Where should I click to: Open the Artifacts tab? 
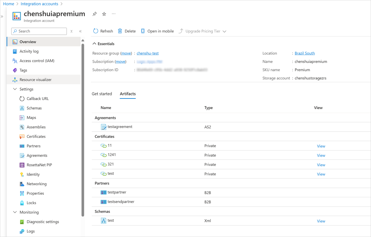[128, 94]
